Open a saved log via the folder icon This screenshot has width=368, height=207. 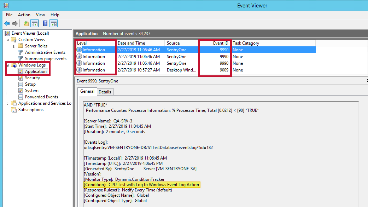[x=25, y=23]
